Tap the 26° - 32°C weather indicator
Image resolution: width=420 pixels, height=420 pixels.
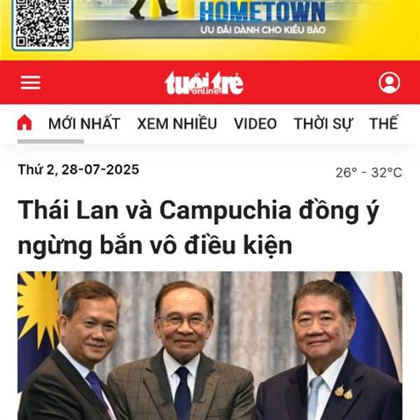tap(369, 172)
